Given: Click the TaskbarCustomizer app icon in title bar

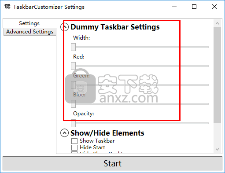Looking at the screenshot, I should [7, 7].
